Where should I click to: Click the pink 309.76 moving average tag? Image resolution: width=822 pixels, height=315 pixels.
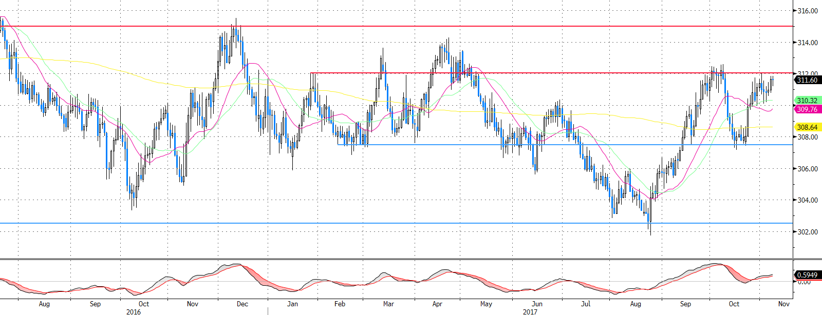807,109
